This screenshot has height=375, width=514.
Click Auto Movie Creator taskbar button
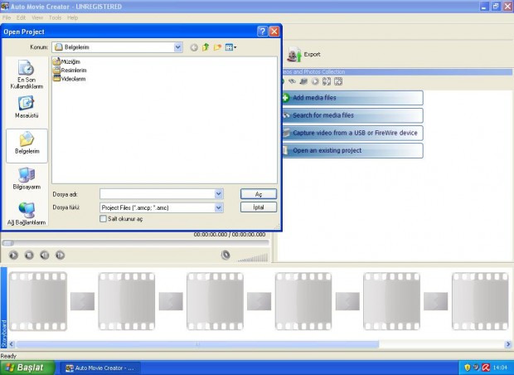point(102,368)
